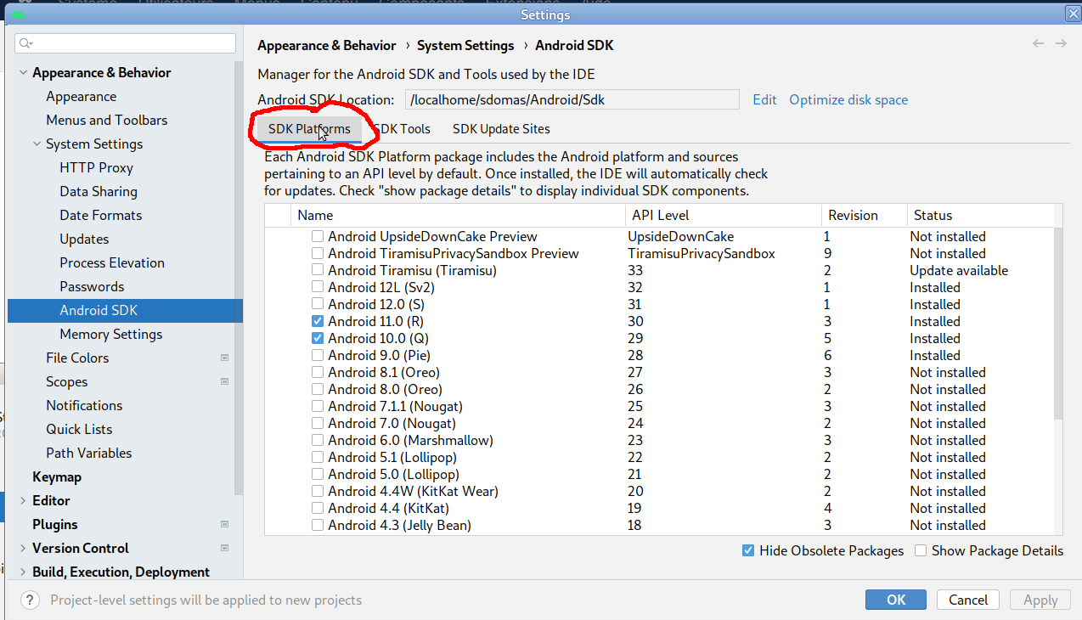Uncheck Android 11.0 (R)
1082x620 pixels.
coord(317,321)
